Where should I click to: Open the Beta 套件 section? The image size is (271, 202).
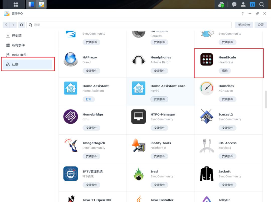tap(19, 55)
